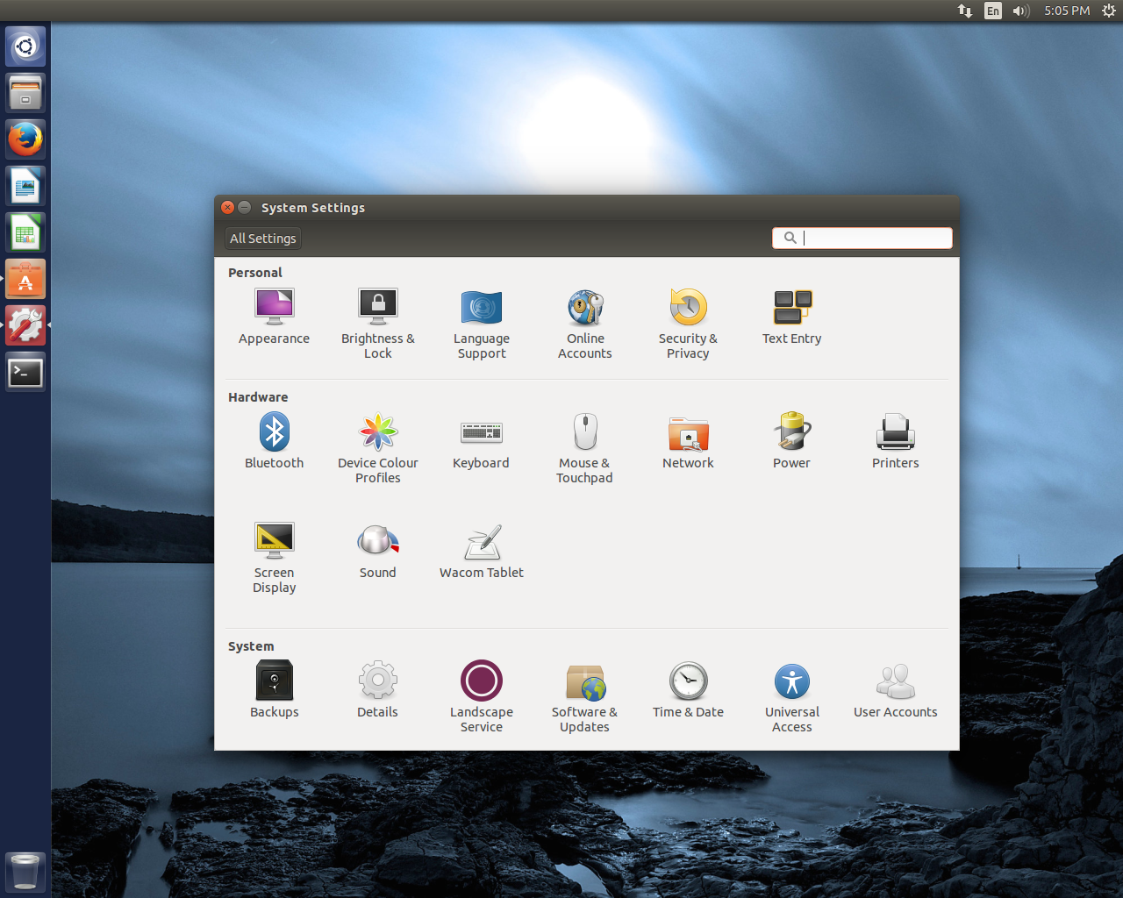The width and height of the screenshot is (1123, 898).
Task: Open Backups settings
Action: tap(275, 690)
